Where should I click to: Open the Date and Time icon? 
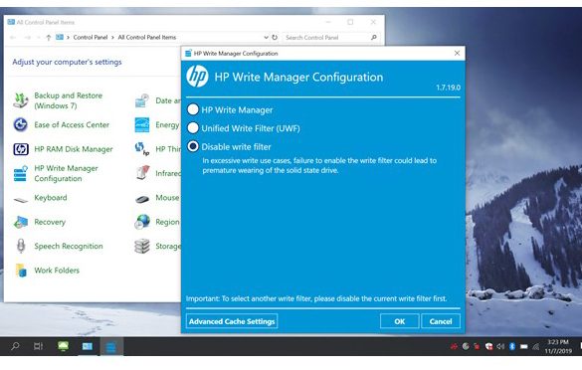(x=142, y=100)
